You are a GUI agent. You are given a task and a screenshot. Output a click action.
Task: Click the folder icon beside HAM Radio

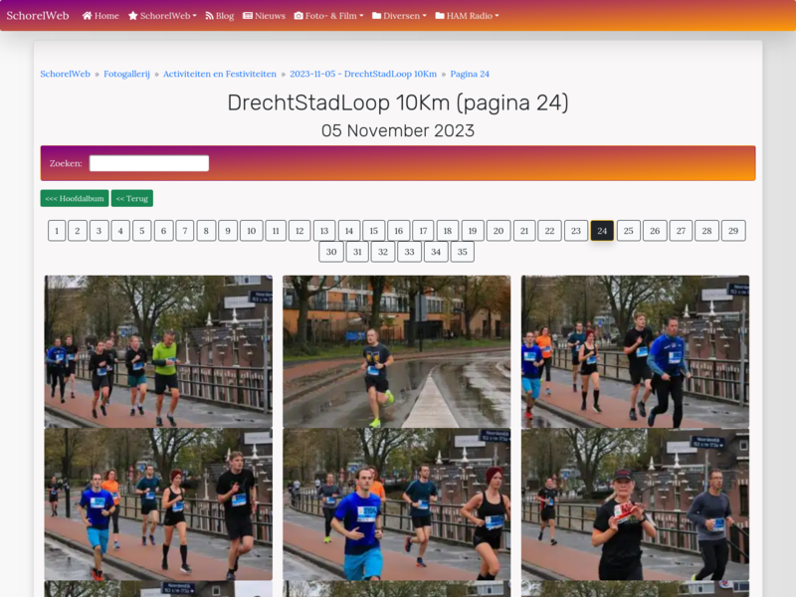point(440,16)
